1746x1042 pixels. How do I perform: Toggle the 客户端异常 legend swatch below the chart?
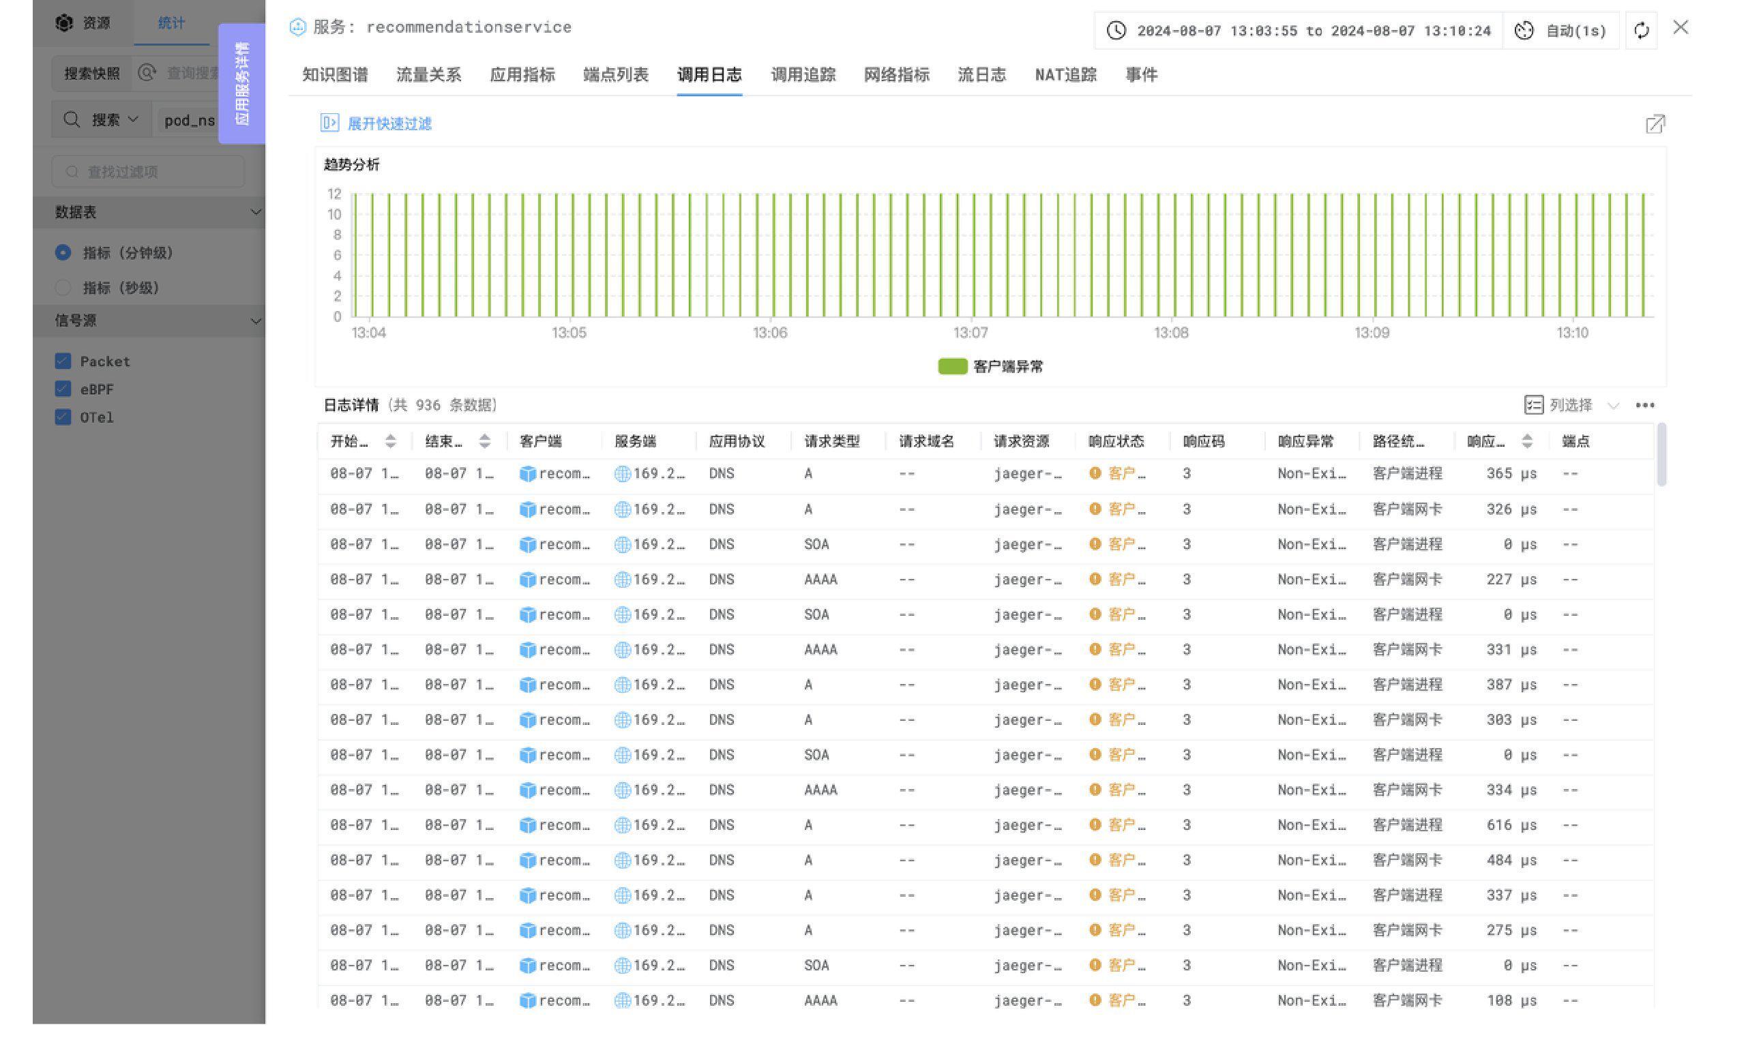[x=952, y=366]
